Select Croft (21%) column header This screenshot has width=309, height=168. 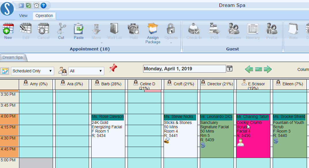pyautogui.click(x=181, y=84)
